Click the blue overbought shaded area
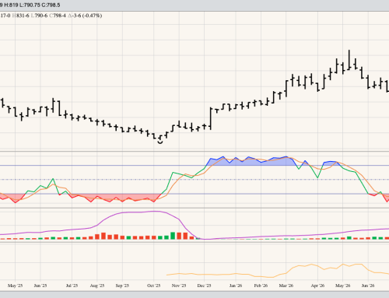Screen dimensions: 389x298 [x=251, y=162]
